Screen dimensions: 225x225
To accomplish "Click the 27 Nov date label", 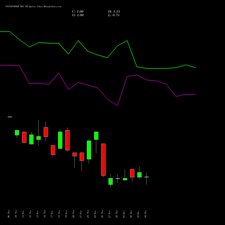I will point(109,214).
